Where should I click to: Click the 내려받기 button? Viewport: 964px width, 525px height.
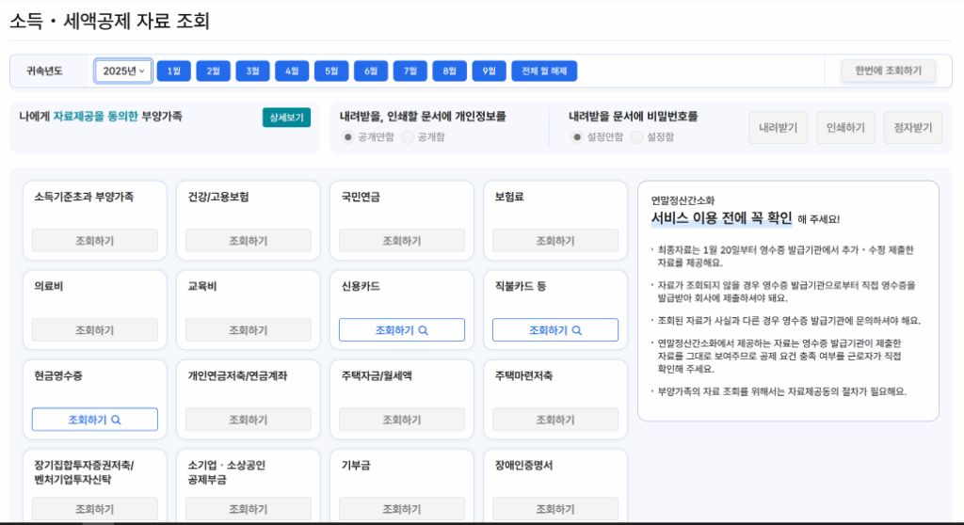pos(778,128)
